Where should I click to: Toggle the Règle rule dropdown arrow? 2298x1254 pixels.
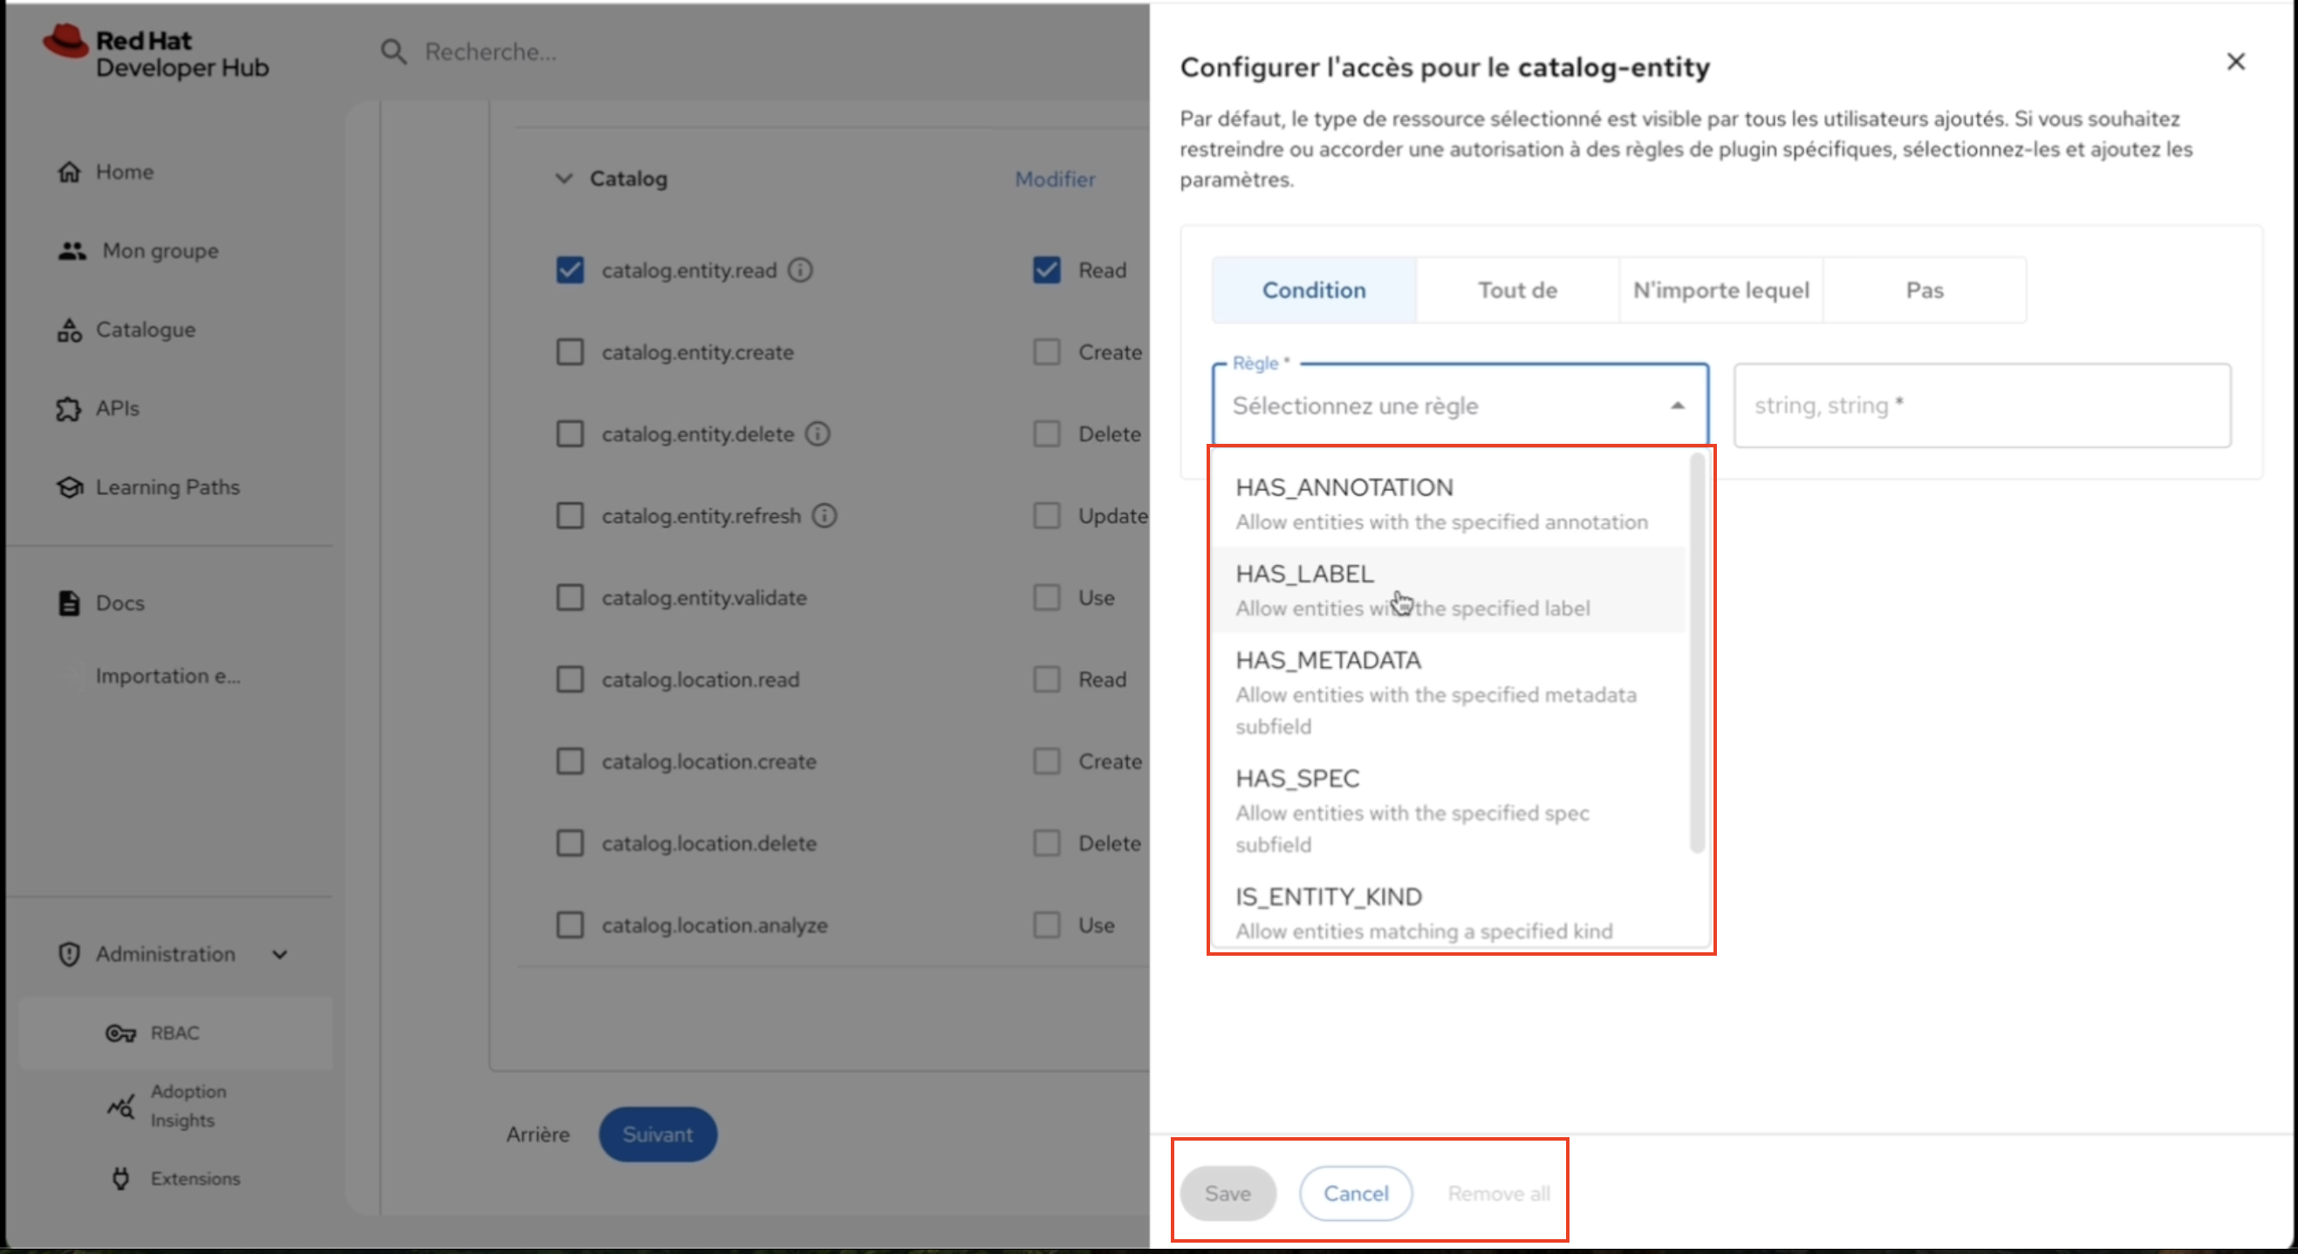(x=1677, y=406)
